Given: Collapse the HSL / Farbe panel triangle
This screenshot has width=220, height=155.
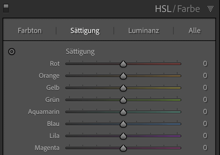Looking at the screenshot, I should [x=210, y=9].
